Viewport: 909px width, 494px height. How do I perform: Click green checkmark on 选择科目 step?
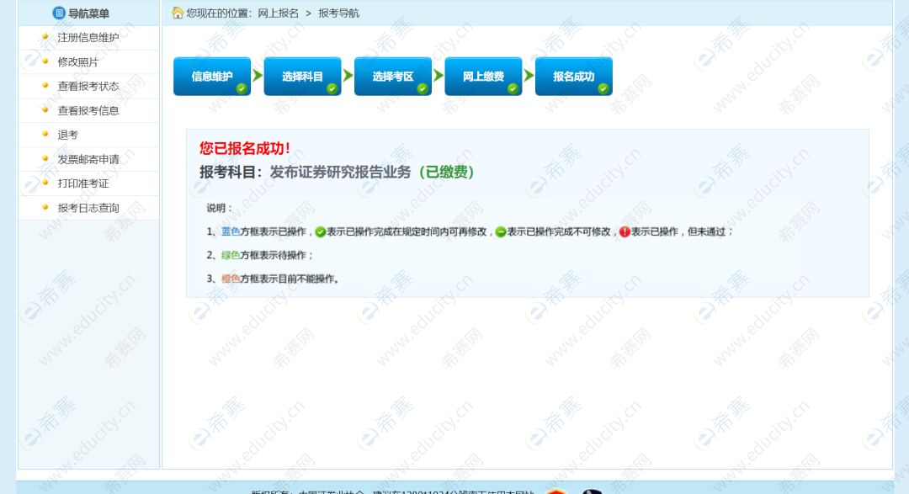pyautogui.click(x=332, y=88)
